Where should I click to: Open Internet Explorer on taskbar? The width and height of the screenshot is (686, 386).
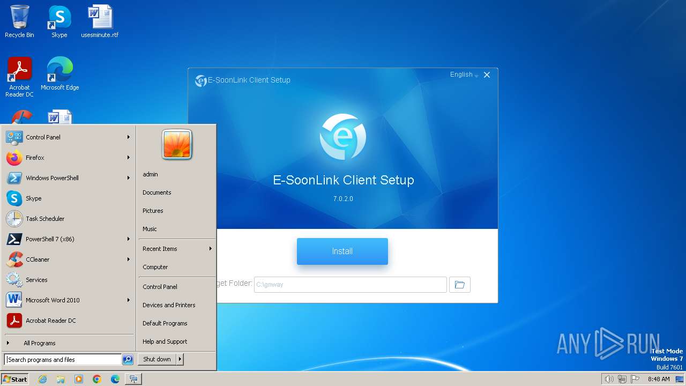click(42, 379)
